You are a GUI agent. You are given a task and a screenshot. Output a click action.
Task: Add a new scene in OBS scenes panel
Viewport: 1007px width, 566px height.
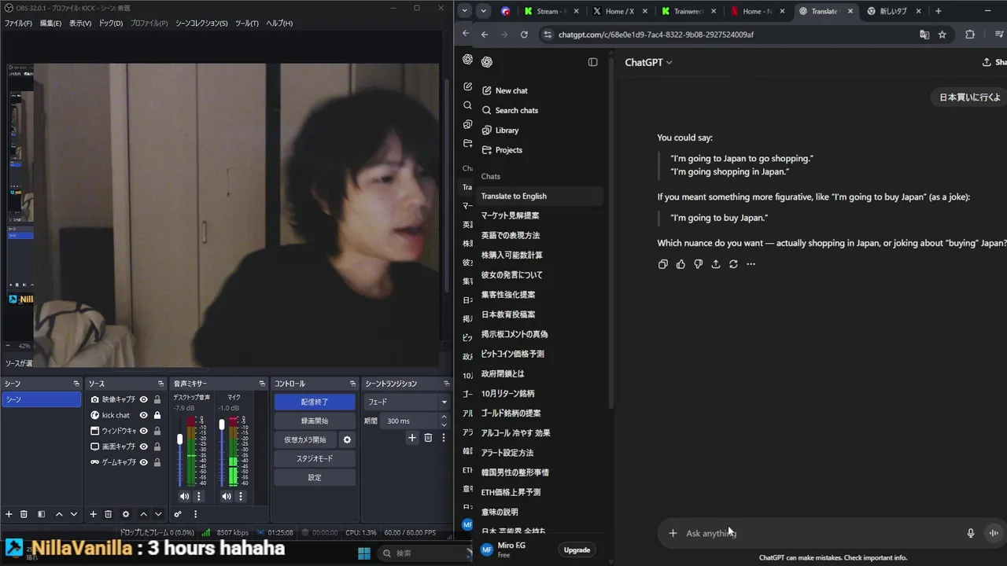point(9,514)
